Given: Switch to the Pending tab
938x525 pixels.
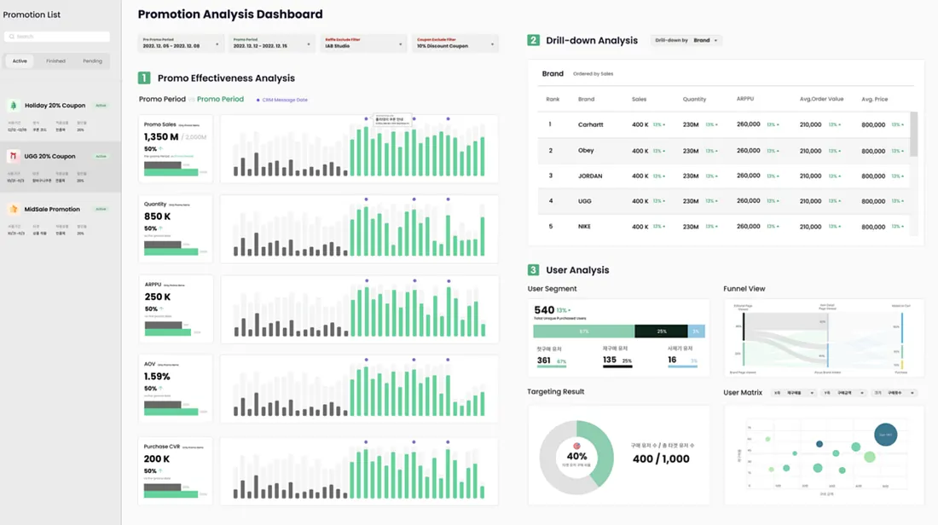Looking at the screenshot, I should 92,61.
